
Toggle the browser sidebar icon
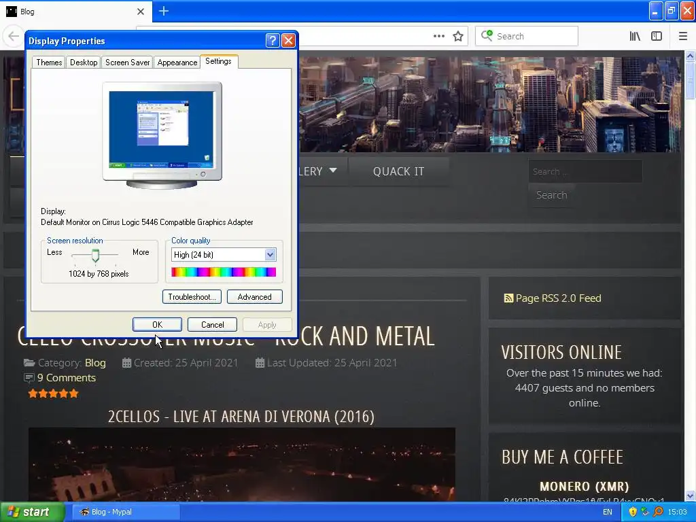click(x=657, y=36)
